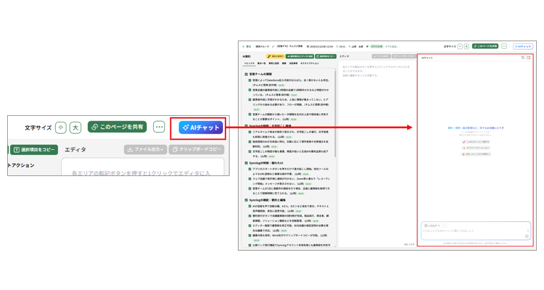The width and height of the screenshot is (544, 290).
Task: Toggle the AIチャット button in the full app header
Action: tap(523, 47)
